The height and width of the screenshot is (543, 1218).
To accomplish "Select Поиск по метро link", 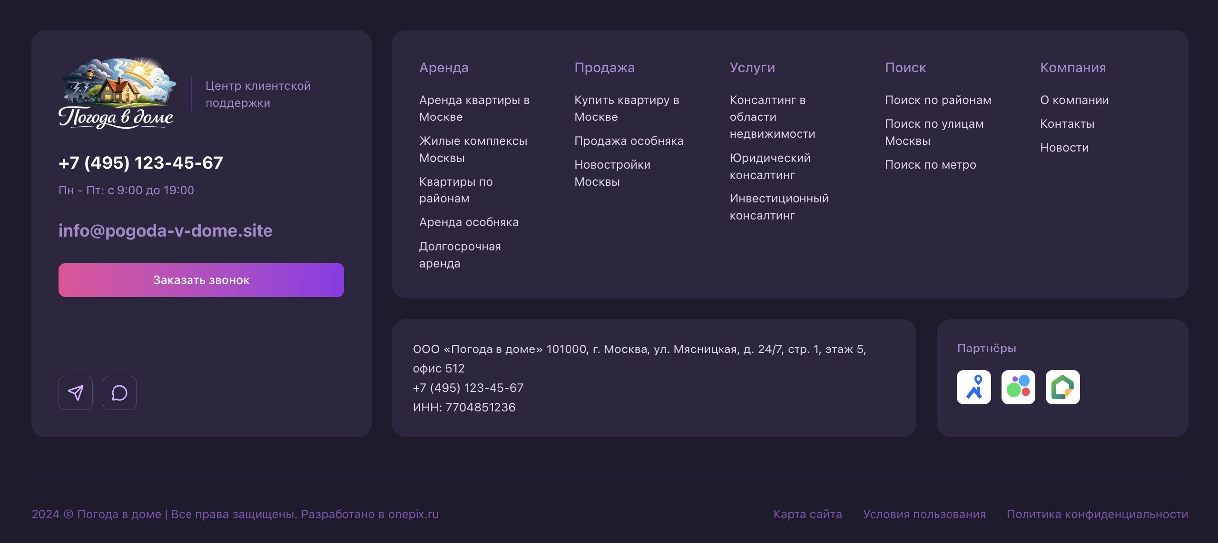I will [x=930, y=165].
